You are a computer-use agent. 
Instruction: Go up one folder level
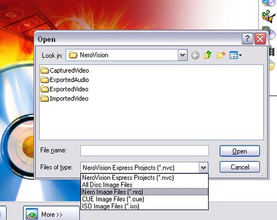(208, 55)
